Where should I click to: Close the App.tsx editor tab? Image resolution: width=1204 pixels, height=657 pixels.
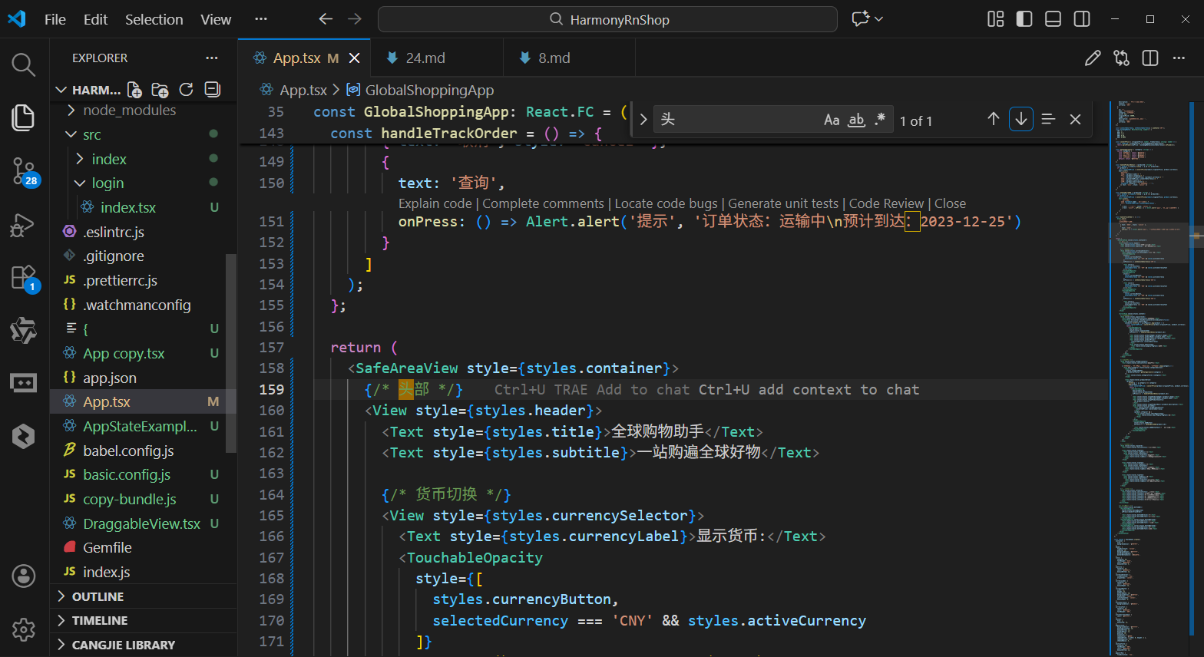[355, 58]
